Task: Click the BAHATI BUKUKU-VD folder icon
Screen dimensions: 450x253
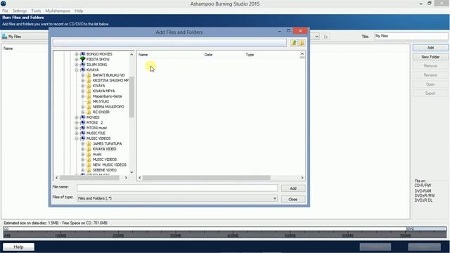Action: point(89,75)
